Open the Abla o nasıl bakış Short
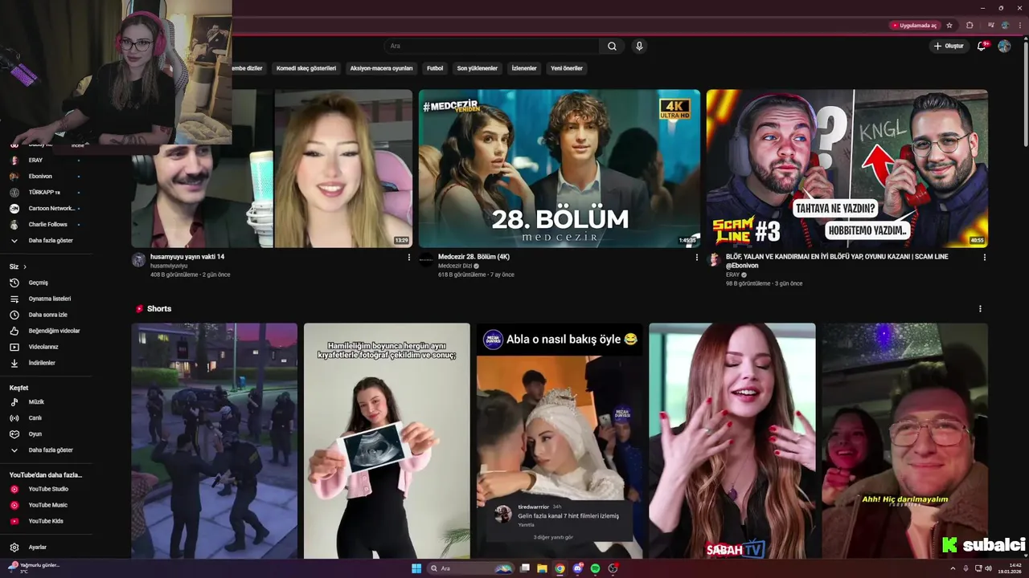This screenshot has width=1029, height=578. (x=560, y=441)
